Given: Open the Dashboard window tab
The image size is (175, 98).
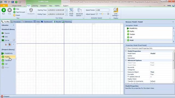Looking at the screenshot, I should (x=46, y=22).
